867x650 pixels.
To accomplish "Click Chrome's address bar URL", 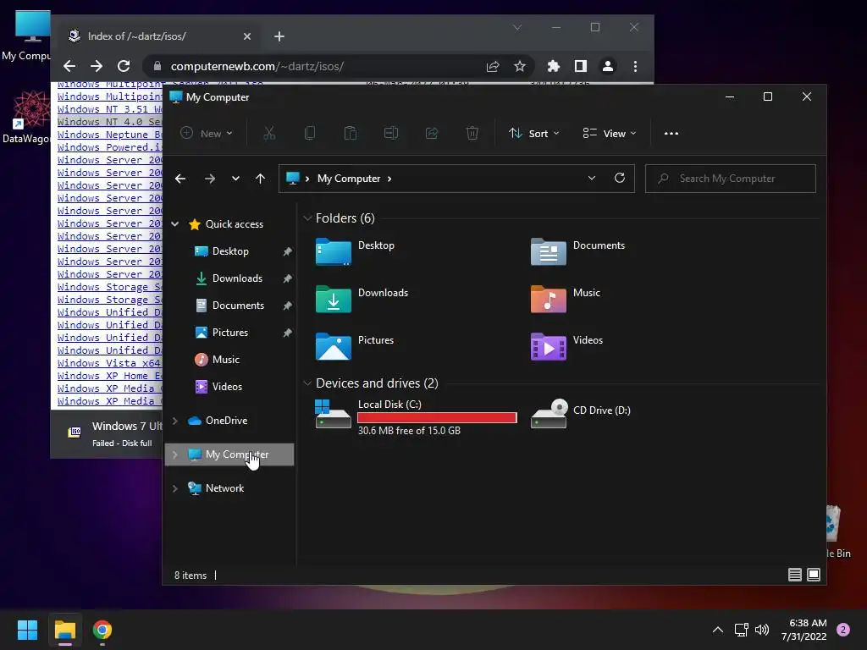I will [x=257, y=66].
